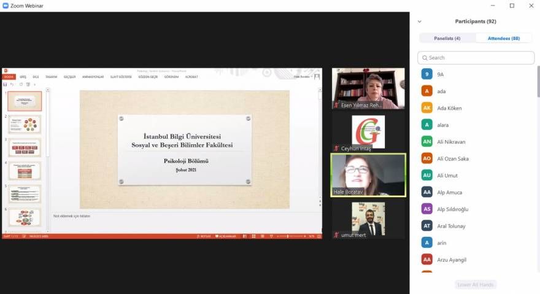This screenshot has width=540, height=294.
Task: Click muted mic icon next to umut mert
Action: pos(336,235)
